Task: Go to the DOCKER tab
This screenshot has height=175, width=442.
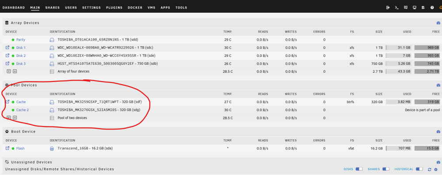Action: point(135,7)
